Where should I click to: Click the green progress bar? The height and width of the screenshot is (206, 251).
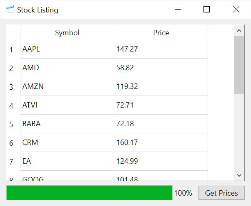point(89,193)
